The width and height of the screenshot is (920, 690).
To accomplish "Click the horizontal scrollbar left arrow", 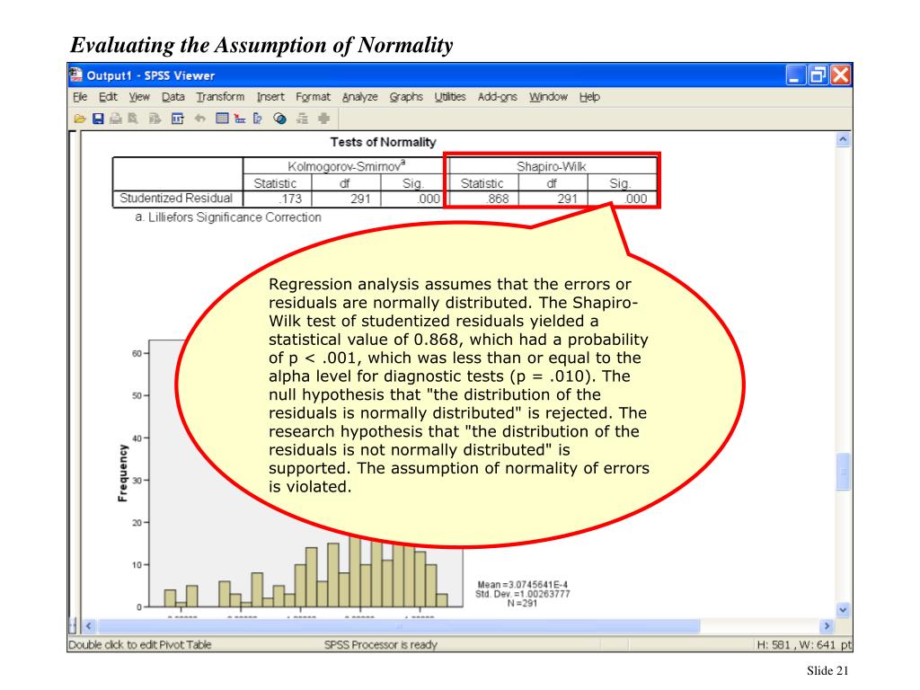I will (89, 626).
